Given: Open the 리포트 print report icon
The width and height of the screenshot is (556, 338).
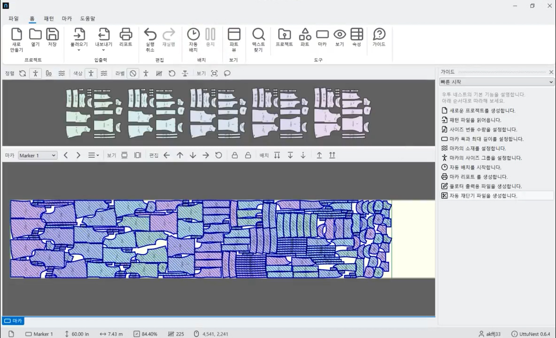Looking at the screenshot, I should click(125, 34).
